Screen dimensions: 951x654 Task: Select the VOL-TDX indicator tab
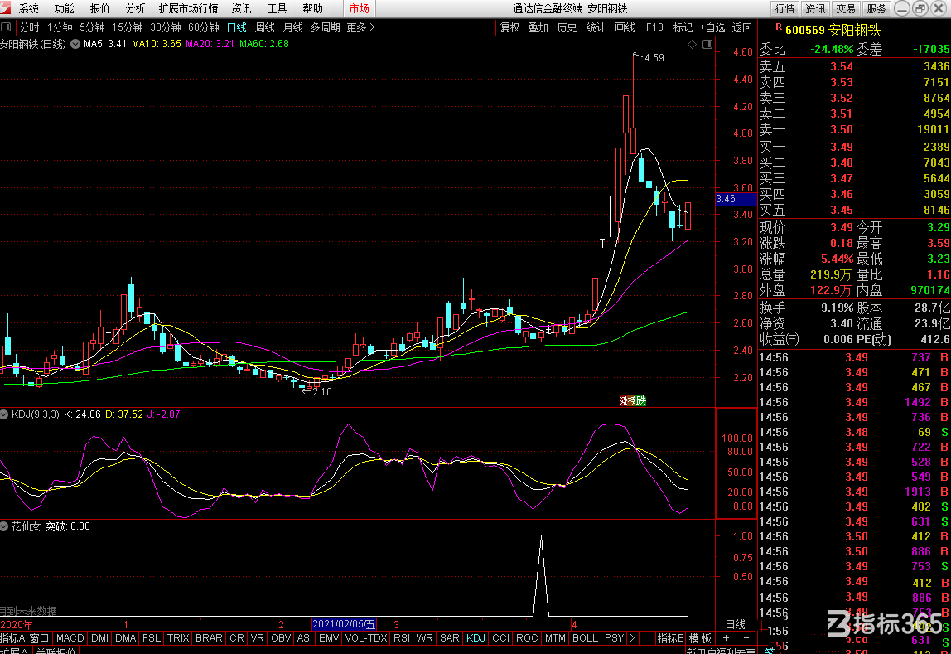coord(365,638)
